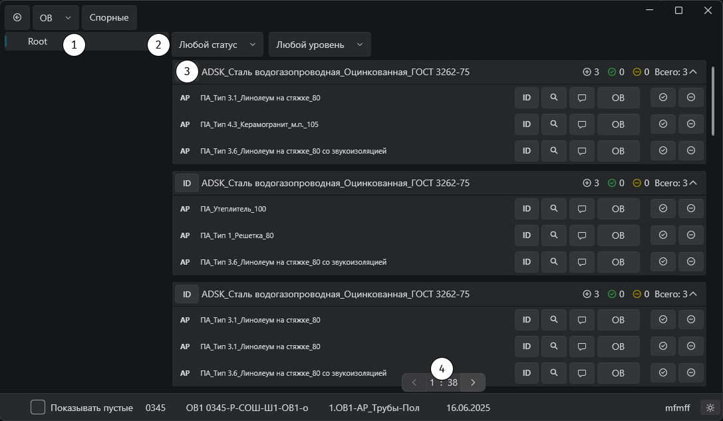The image size is (723, 421).
Task: Click the theme sun icon in status bar
Action: pyautogui.click(x=710, y=408)
